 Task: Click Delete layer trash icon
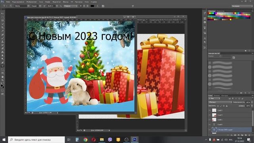pyautogui.click(x=249, y=135)
